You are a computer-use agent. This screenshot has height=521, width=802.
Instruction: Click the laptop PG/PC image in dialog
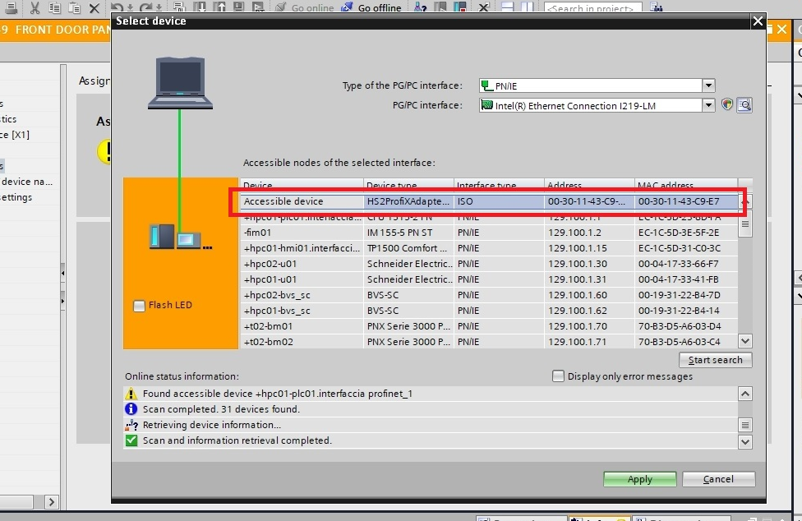[180, 84]
